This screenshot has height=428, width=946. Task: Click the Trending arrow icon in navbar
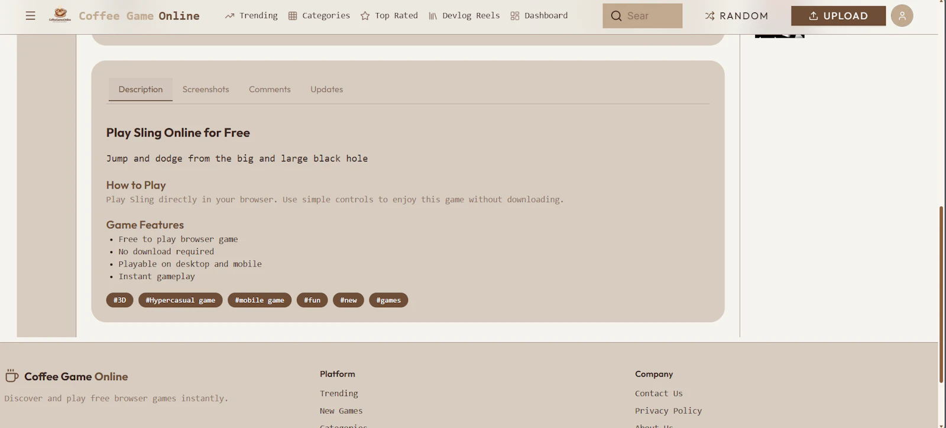click(229, 16)
